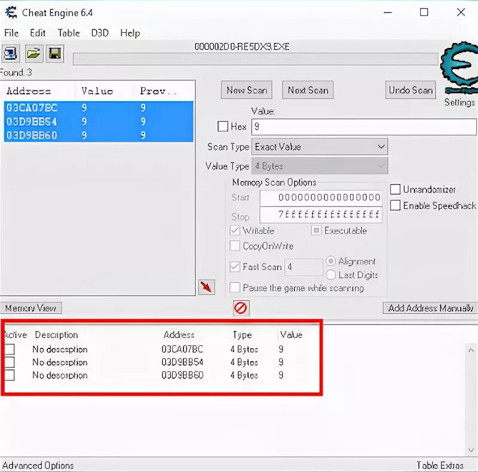Viewport: 478px width, 472px height.
Task: Click the results Prev. column header
Action: pyautogui.click(x=164, y=91)
